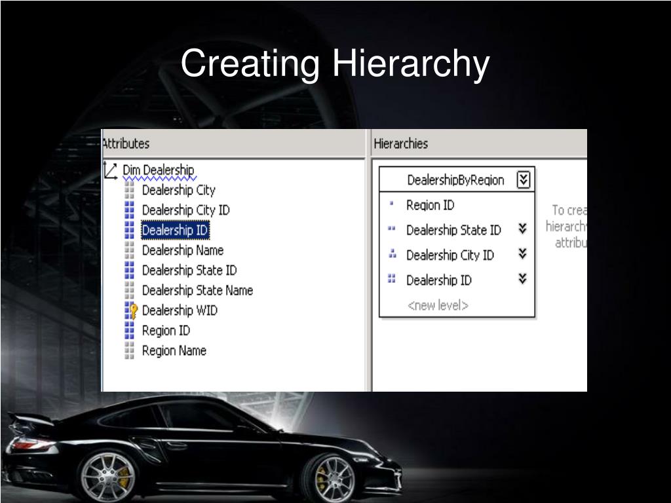Click the grey icon beside Dealership State Name

click(129, 290)
